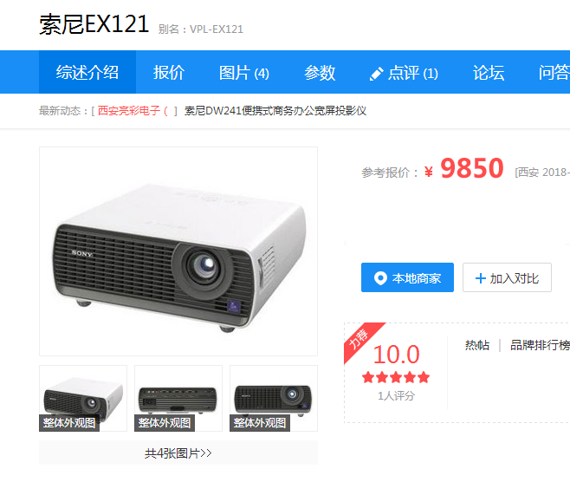Click the location pin icon on 本地商家
Screen dimensions: 570x482
click(x=380, y=278)
